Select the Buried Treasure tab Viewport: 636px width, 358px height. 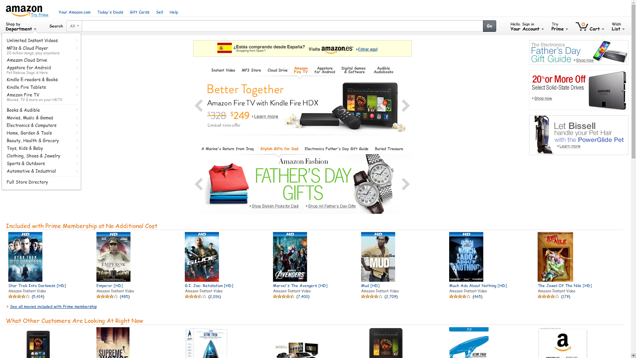click(389, 149)
